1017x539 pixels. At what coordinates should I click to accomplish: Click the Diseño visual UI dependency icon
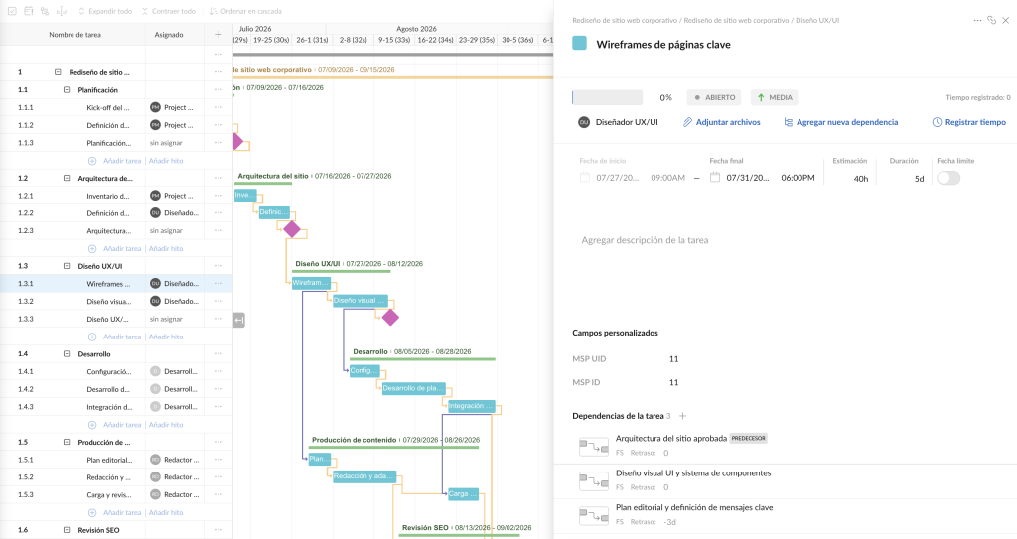[x=594, y=480]
